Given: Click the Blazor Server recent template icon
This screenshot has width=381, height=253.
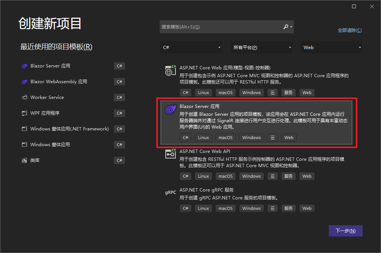Looking at the screenshot, I should (x=24, y=66).
